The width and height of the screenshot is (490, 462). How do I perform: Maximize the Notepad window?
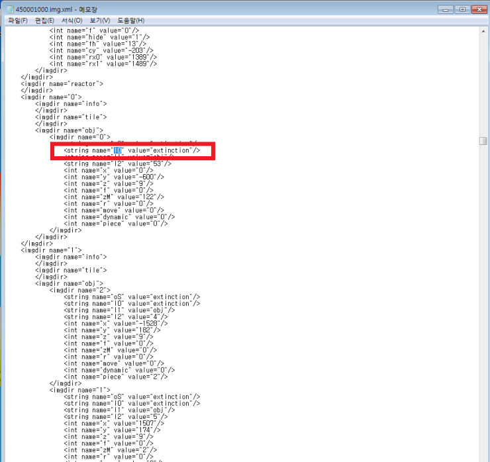[462, 10]
